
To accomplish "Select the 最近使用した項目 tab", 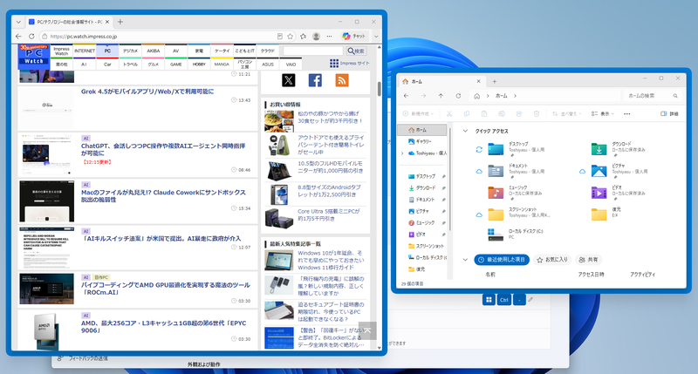I will 502,260.
